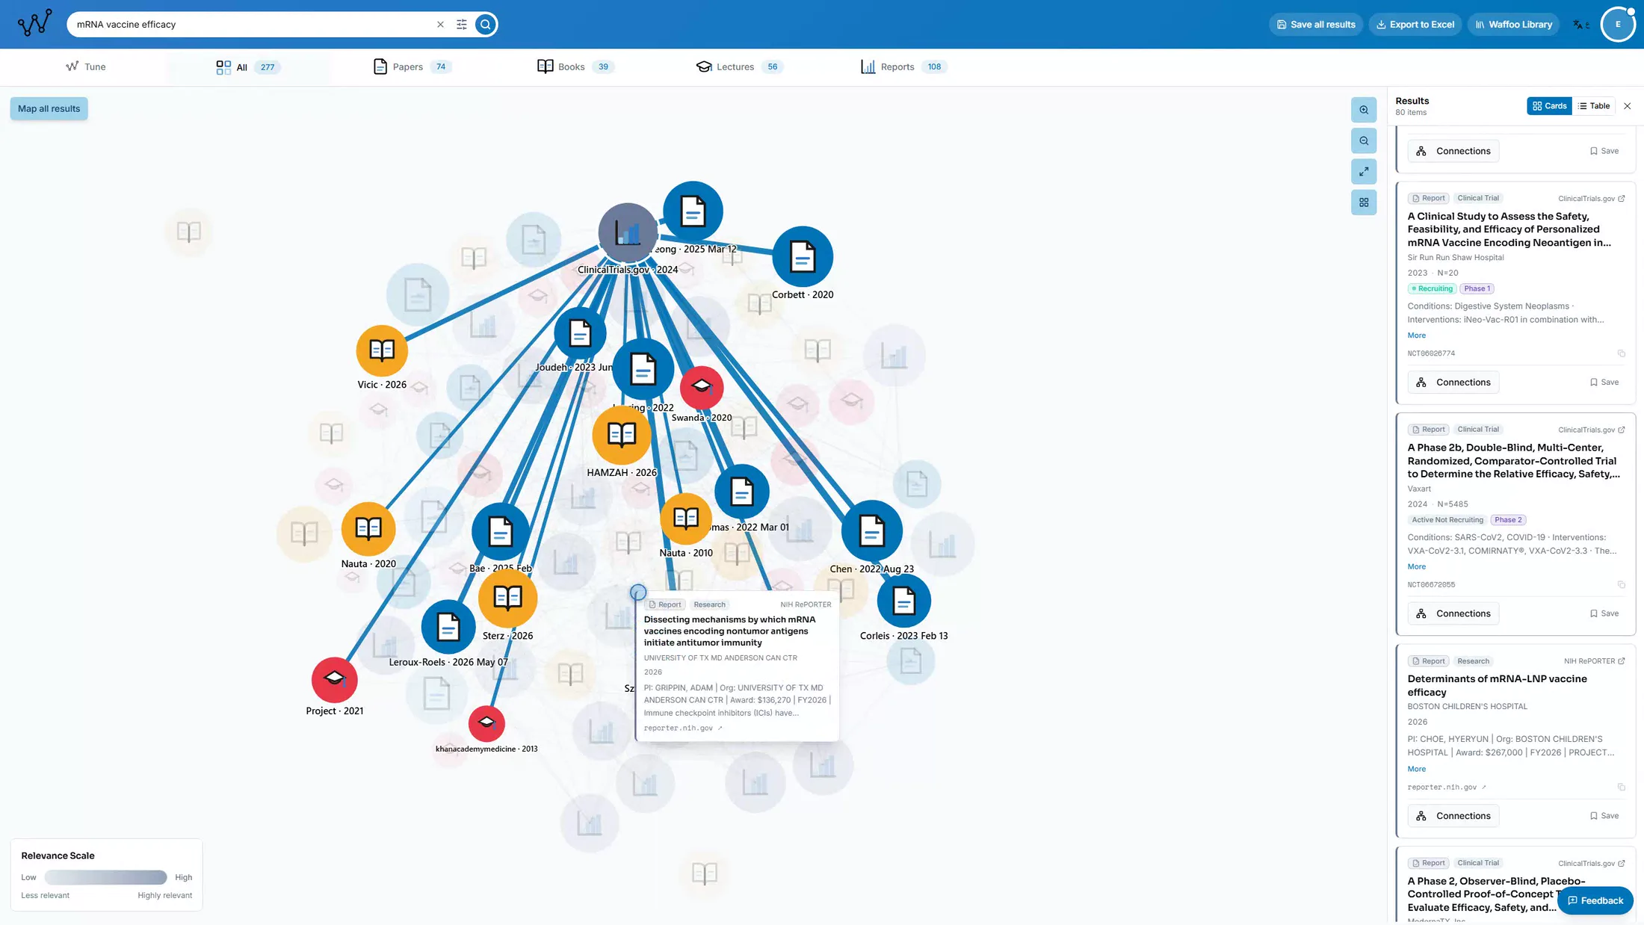Image resolution: width=1644 pixels, height=925 pixels.
Task: Open ClinicalTrials.gov link on Personalized mRNA card
Action: [1591, 199]
